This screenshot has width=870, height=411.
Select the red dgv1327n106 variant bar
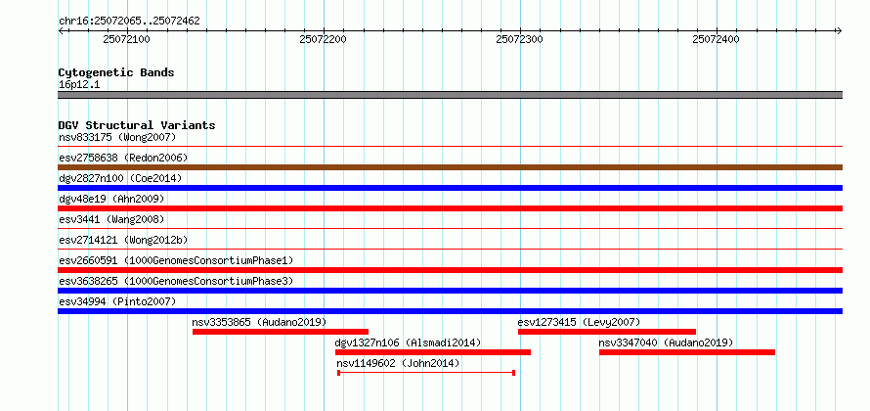click(x=433, y=352)
